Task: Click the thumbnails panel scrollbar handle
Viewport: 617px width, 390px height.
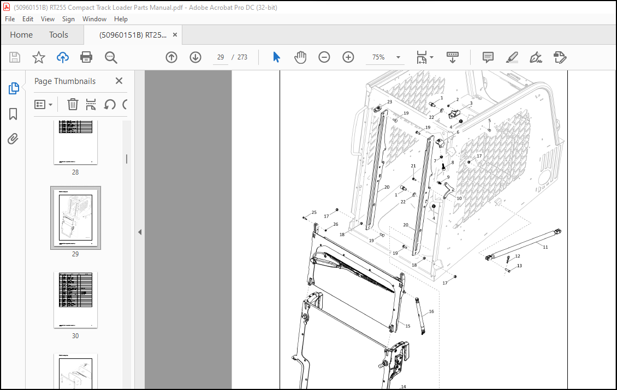Action: click(x=126, y=159)
